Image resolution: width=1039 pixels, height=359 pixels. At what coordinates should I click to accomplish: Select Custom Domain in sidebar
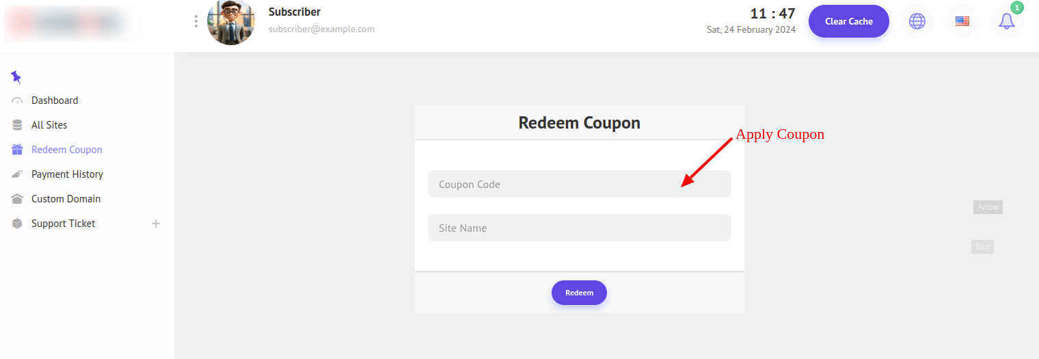coord(66,199)
